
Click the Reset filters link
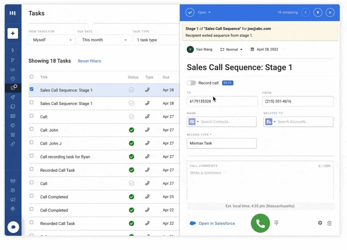point(89,61)
